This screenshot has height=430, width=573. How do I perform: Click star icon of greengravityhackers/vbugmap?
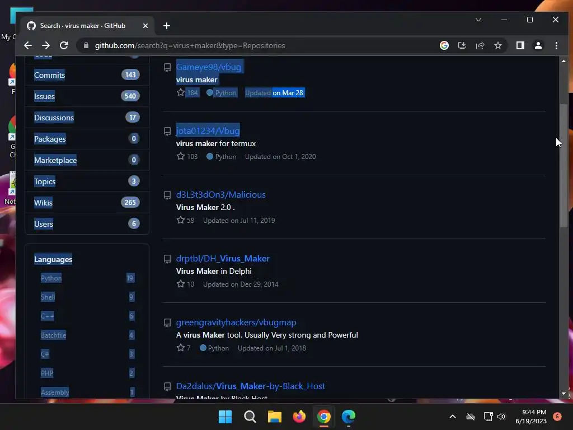click(x=181, y=348)
